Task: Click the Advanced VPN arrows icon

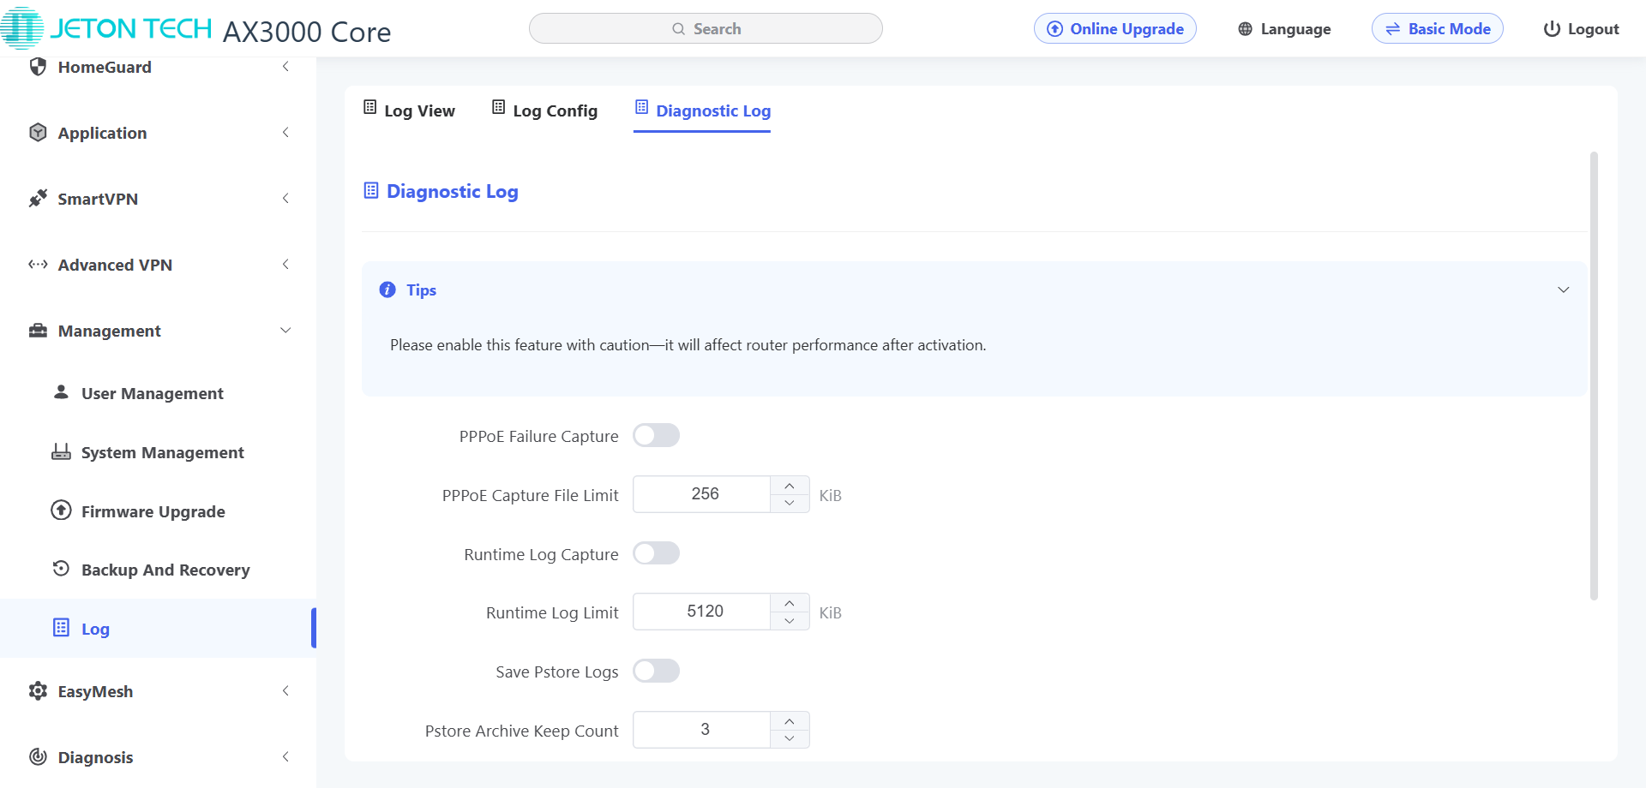Action: tap(38, 265)
